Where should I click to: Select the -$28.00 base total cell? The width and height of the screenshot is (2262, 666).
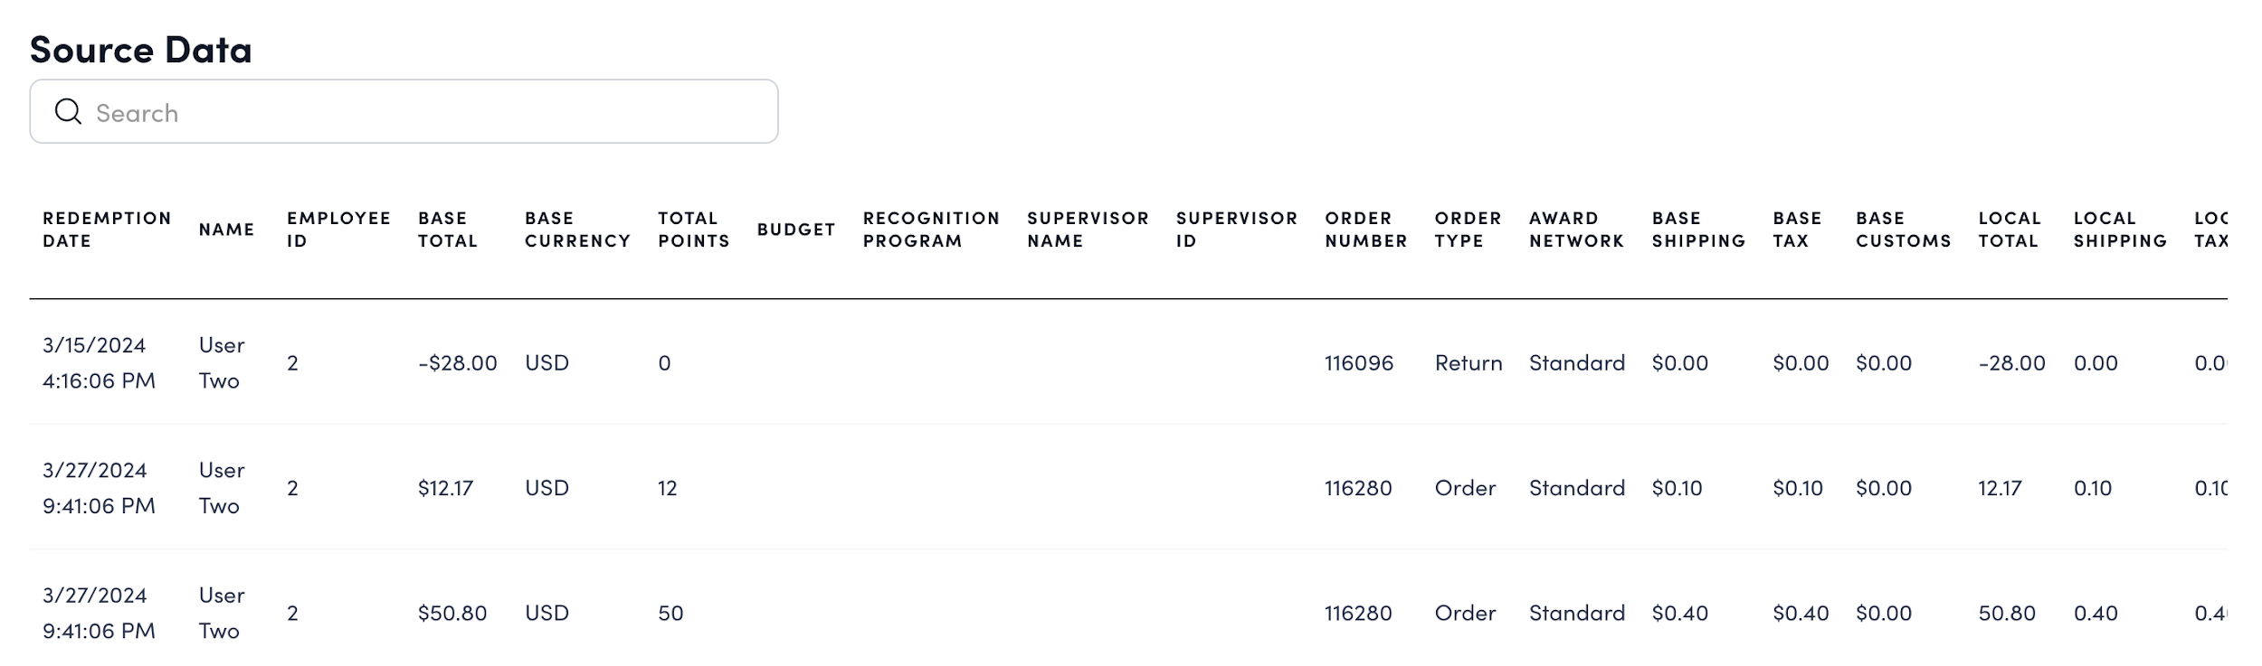pos(457,363)
